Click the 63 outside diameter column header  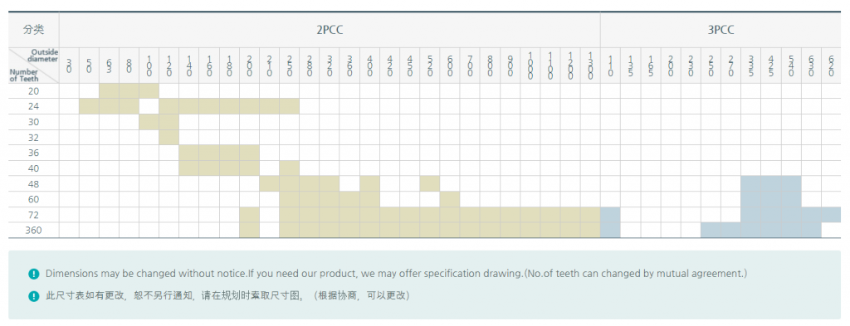coord(109,66)
